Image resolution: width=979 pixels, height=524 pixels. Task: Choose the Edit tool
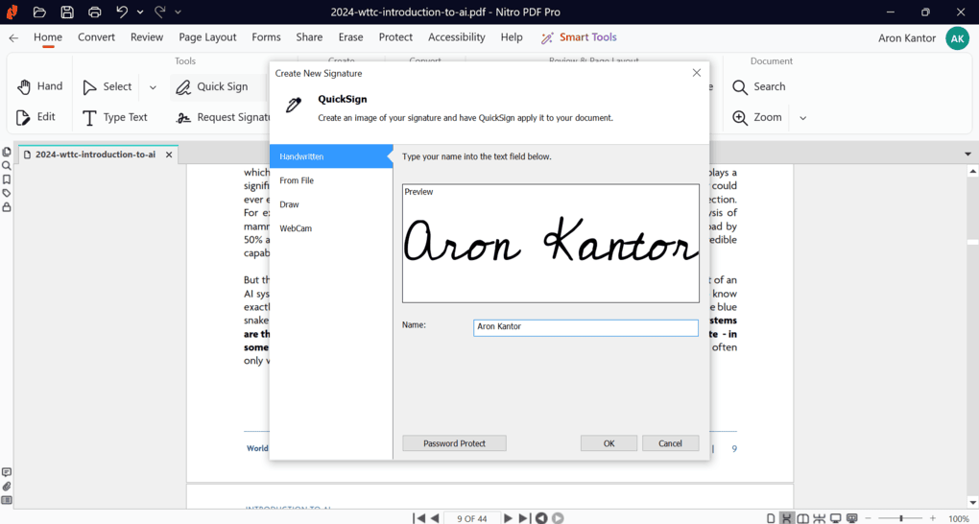point(36,117)
